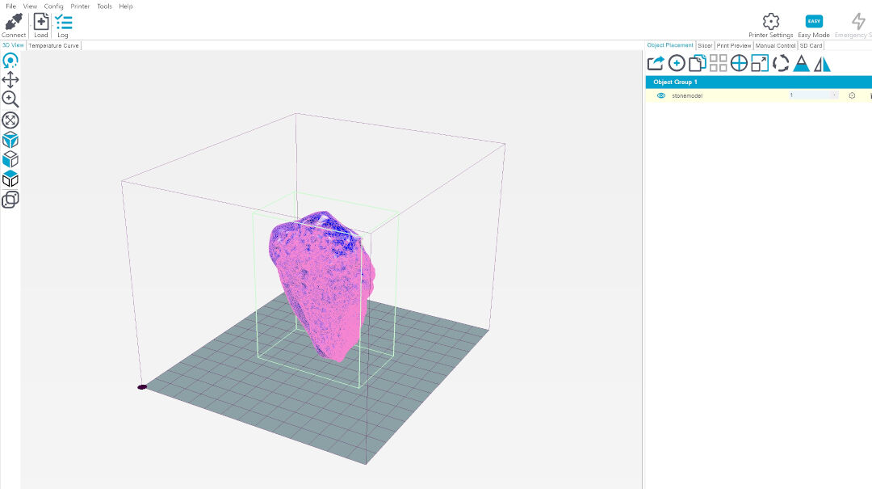Open stonemodel object settings gear

click(x=852, y=96)
